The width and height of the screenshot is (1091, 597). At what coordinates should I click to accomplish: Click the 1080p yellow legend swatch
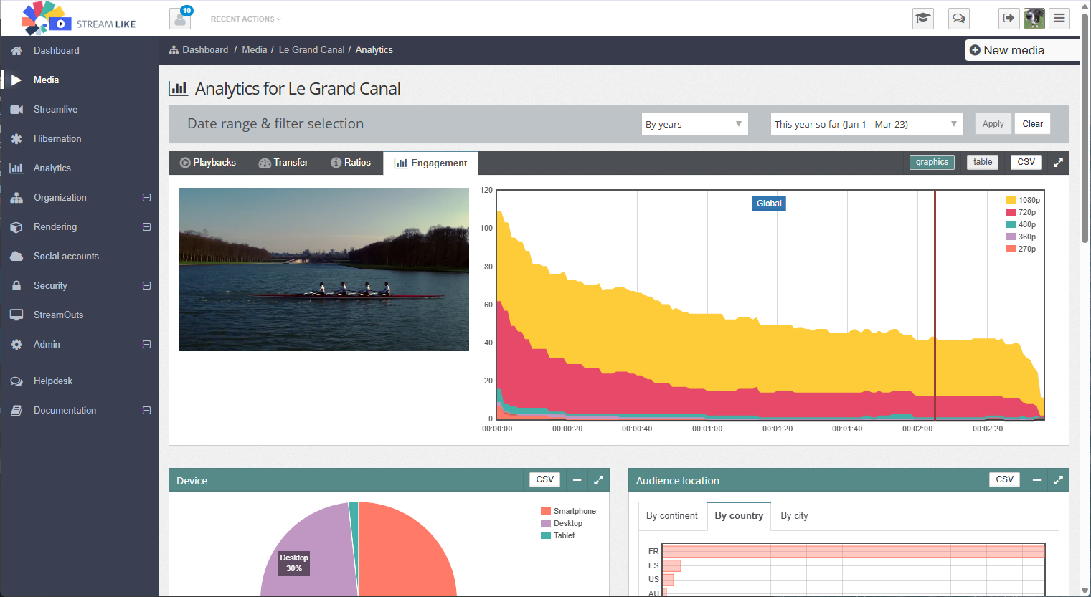(x=1011, y=201)
